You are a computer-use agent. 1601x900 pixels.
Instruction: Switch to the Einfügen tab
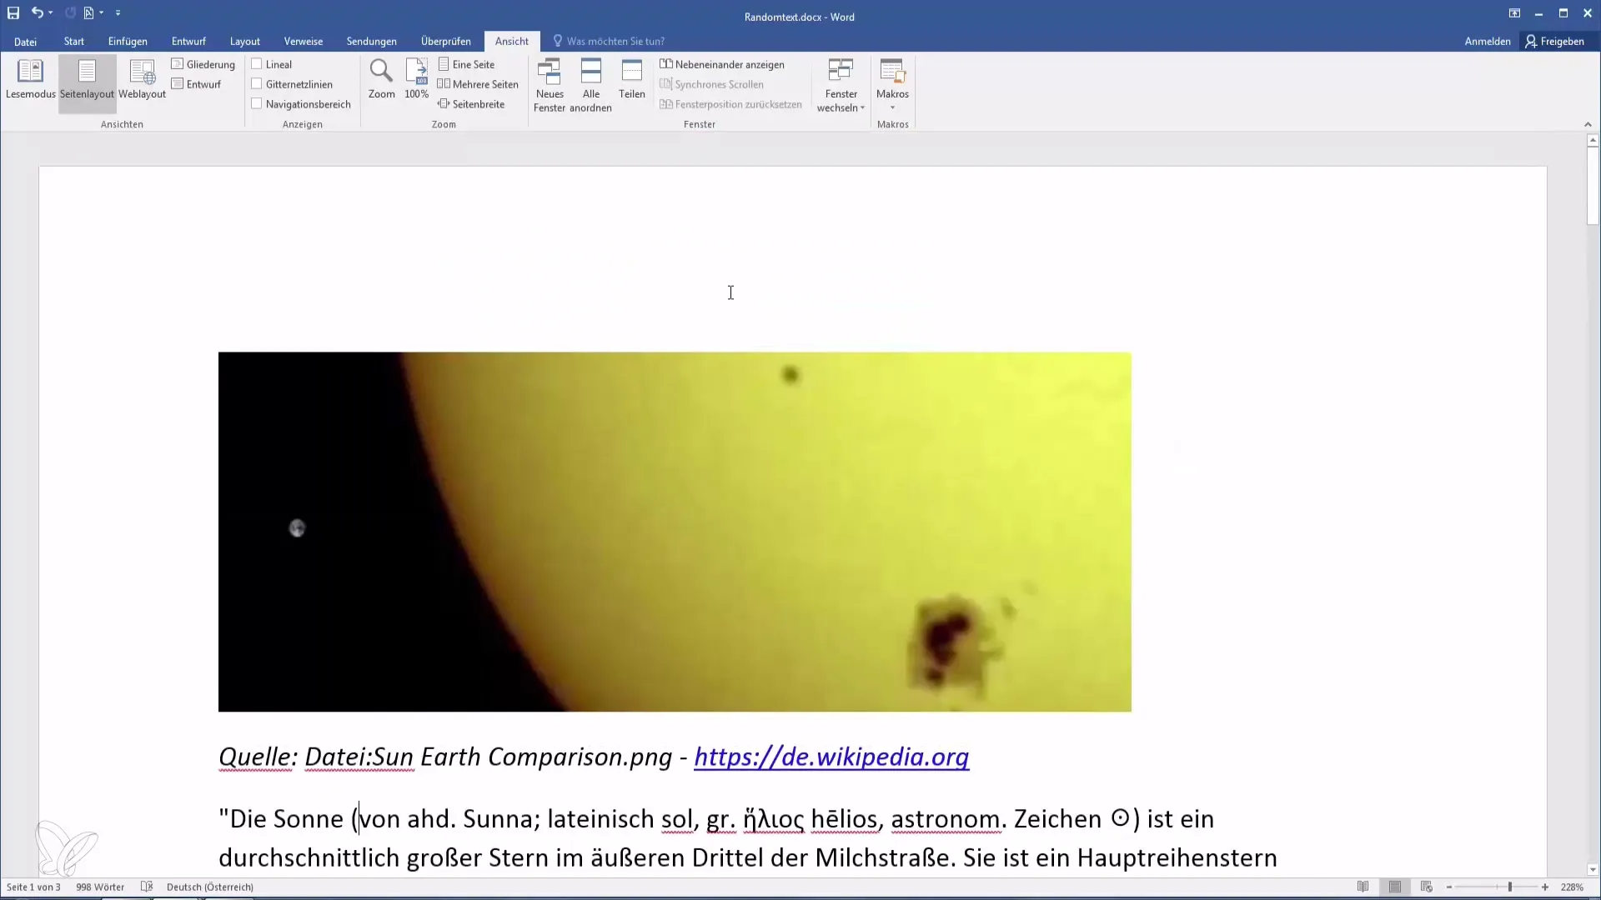[128, 41]
